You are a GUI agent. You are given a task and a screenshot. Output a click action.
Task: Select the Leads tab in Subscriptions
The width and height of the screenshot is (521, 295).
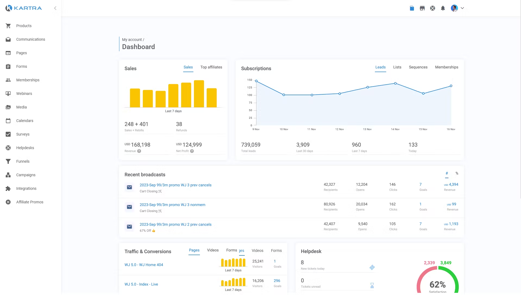coord(380,67)
